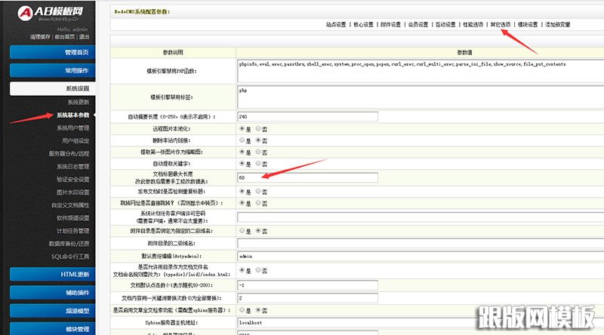Expand the HTML更新 sidebar section
Viewport: 604px width, 335px height.
point(52,274)
